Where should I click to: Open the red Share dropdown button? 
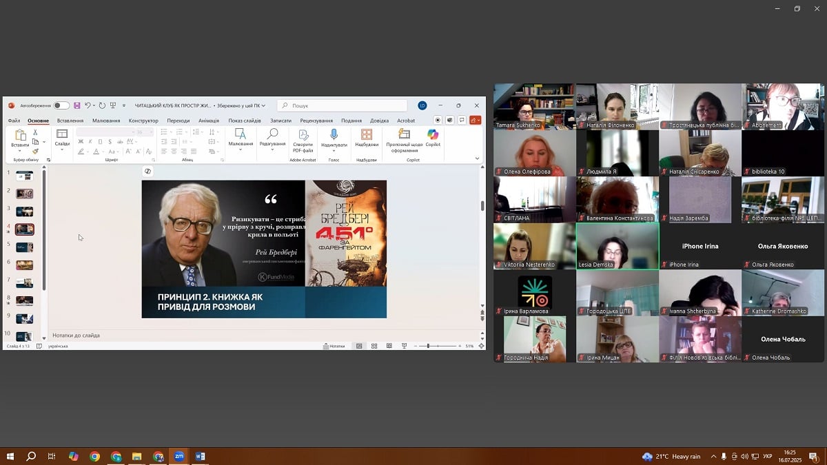(x=475, y=120)
